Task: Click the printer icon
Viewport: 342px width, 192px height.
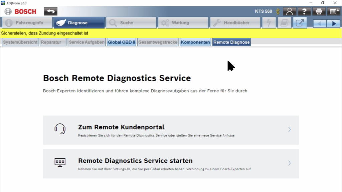Action: pyautogui.click(x=319, y=11)
